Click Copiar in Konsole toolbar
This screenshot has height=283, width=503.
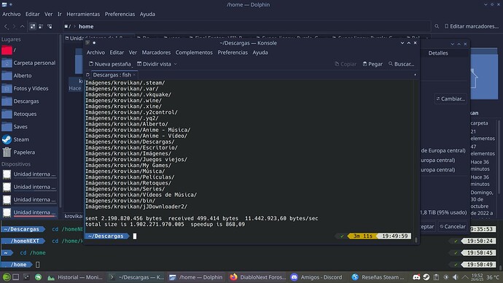coord(346,64)
